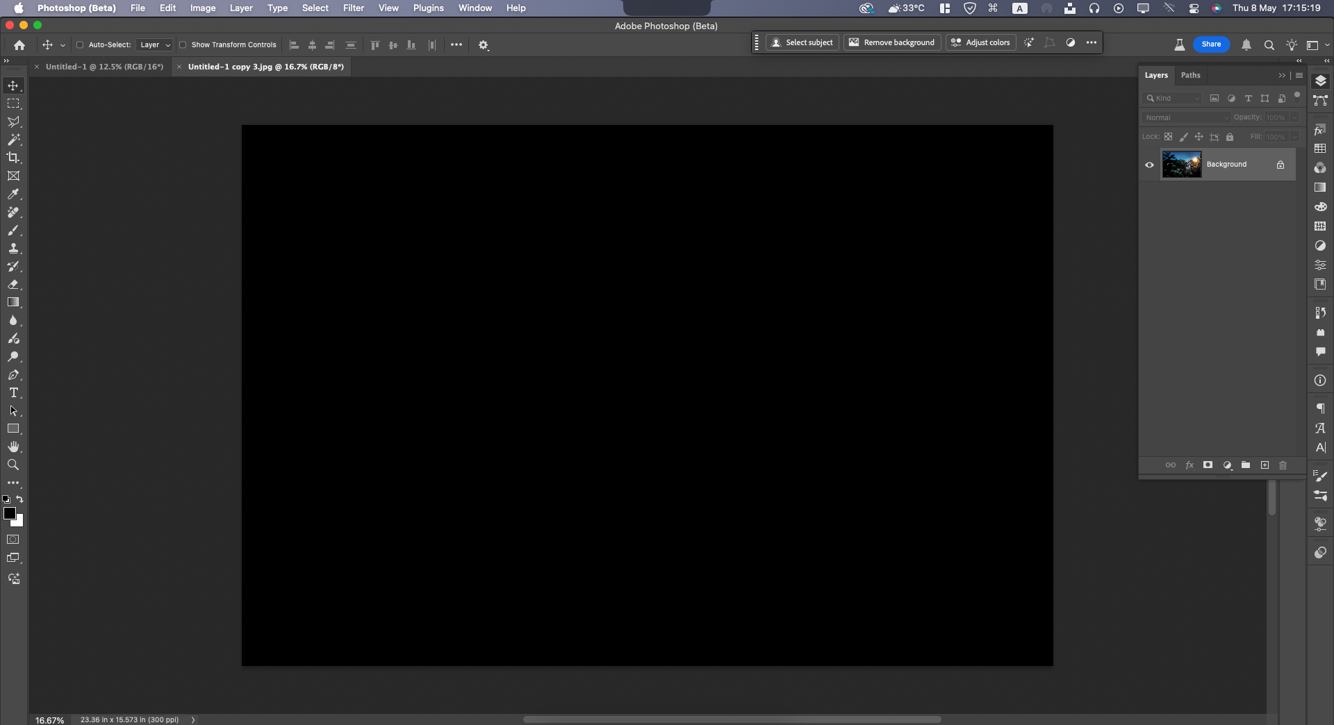The width and height of the screenshot is (1334, 725).
Task: Click the horizontal canvas scrollbar
Action: (x=732, y=719)
